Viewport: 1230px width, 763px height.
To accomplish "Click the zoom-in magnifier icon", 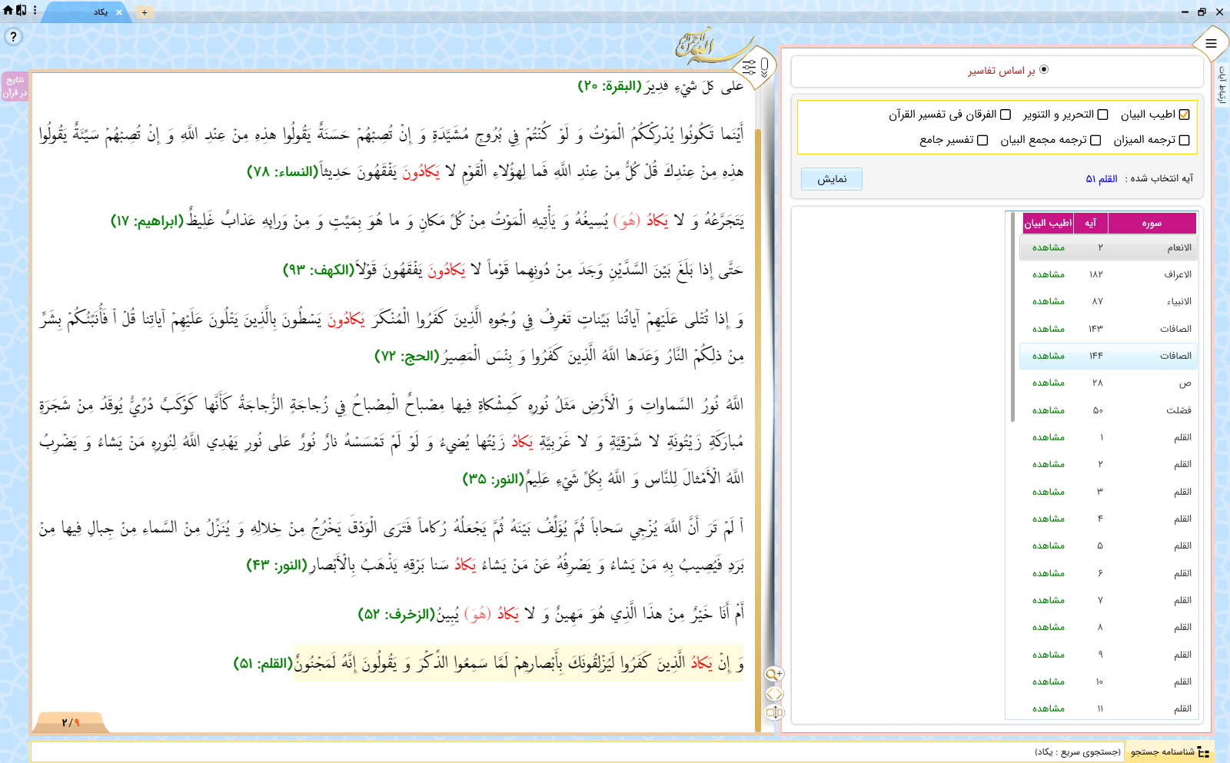I will pyautogui.click(x=773, y=674).
